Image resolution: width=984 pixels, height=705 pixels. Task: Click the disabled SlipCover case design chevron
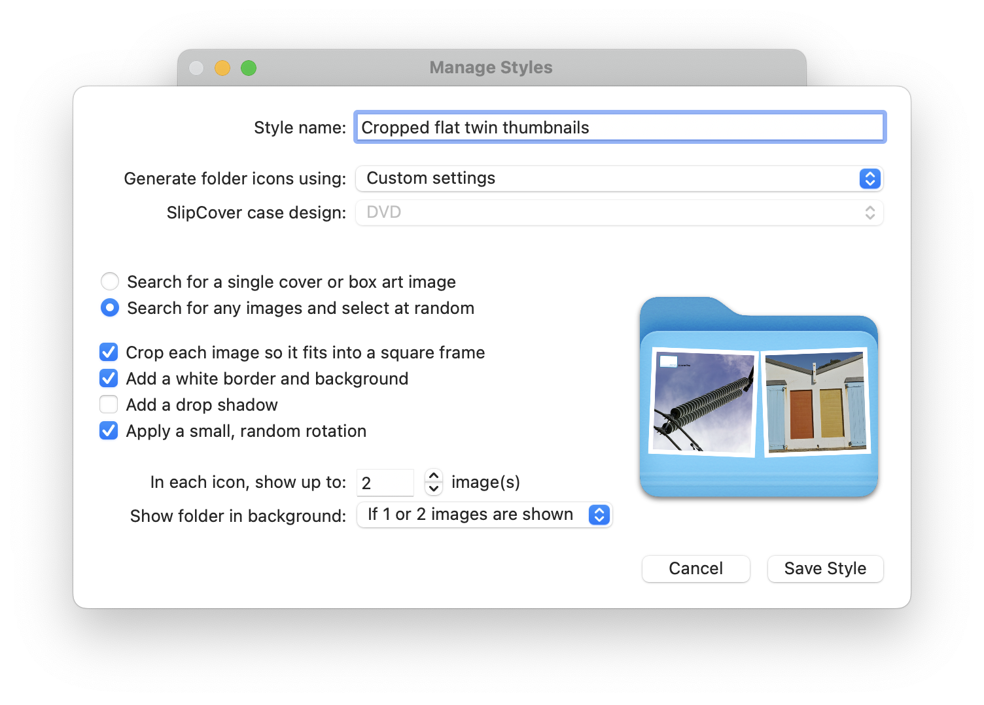point(870,212)
